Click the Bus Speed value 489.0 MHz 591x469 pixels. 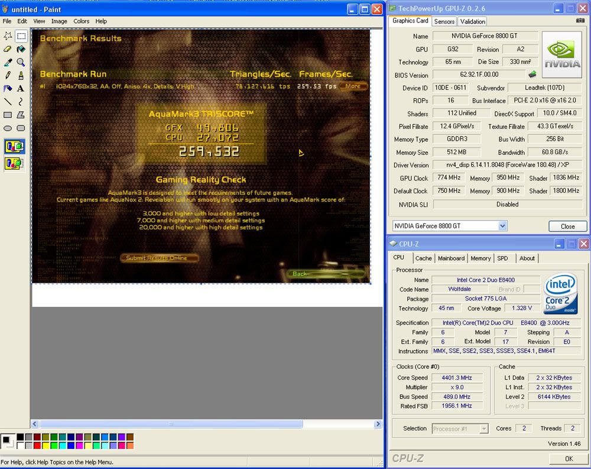click(x=456, y=397)
